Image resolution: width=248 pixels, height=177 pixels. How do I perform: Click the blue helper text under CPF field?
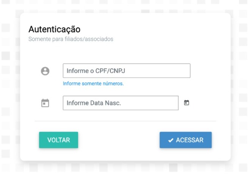[x=93, y=83]
